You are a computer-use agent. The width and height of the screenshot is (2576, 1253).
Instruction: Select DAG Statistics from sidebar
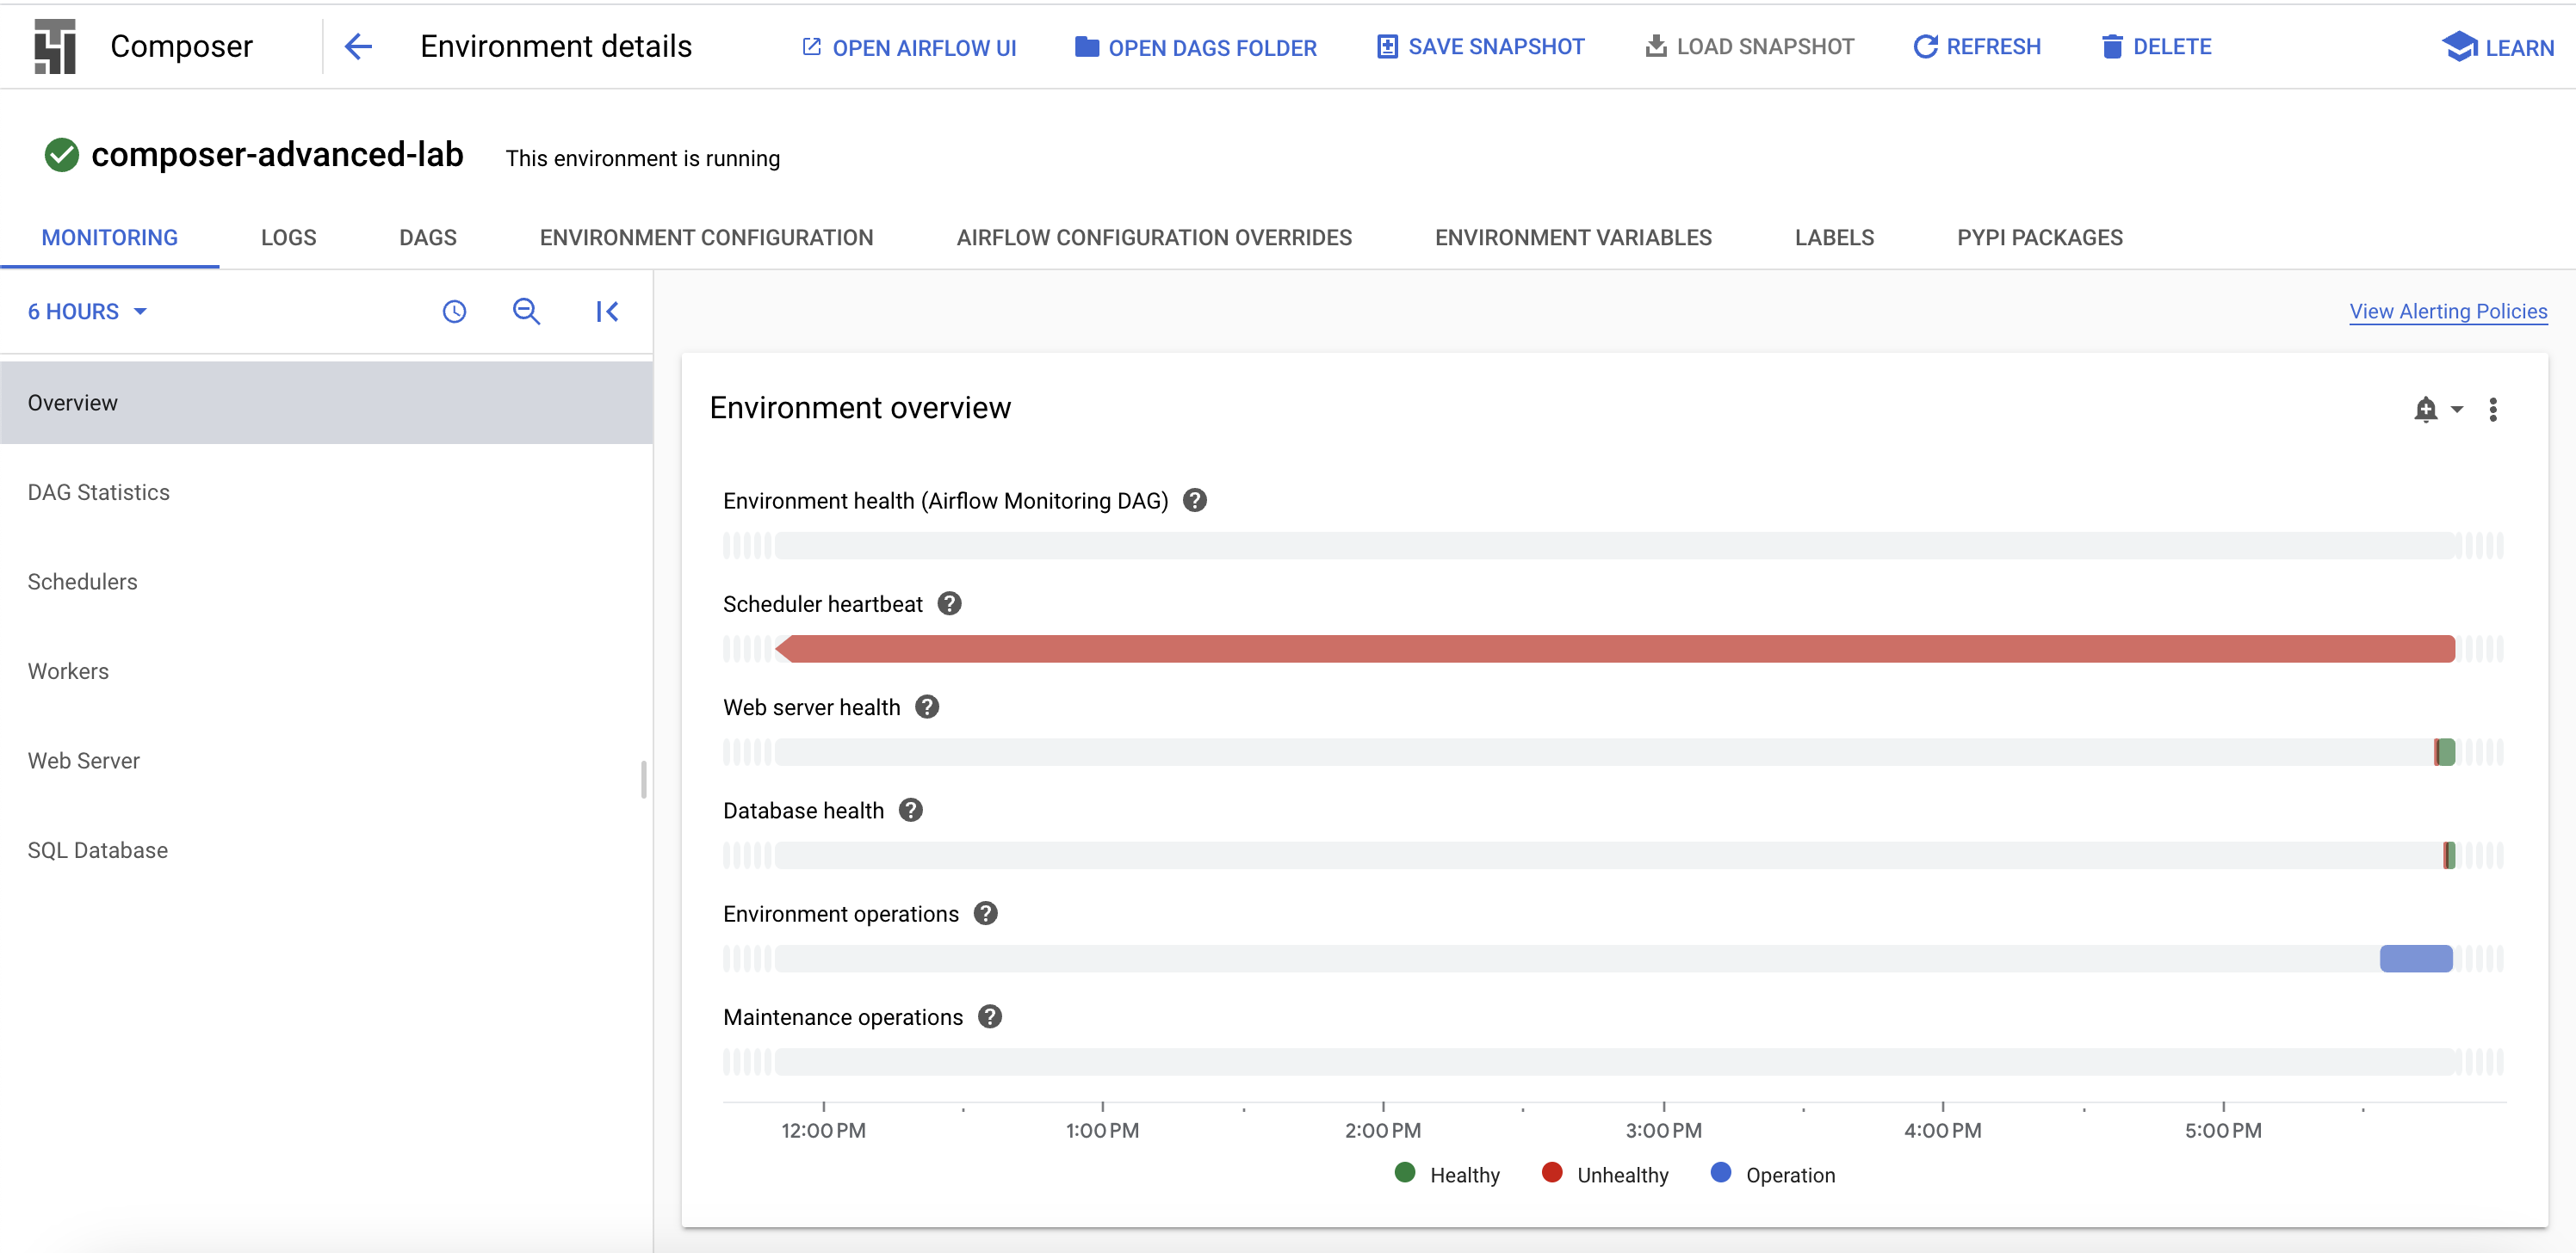pos(98,492)
